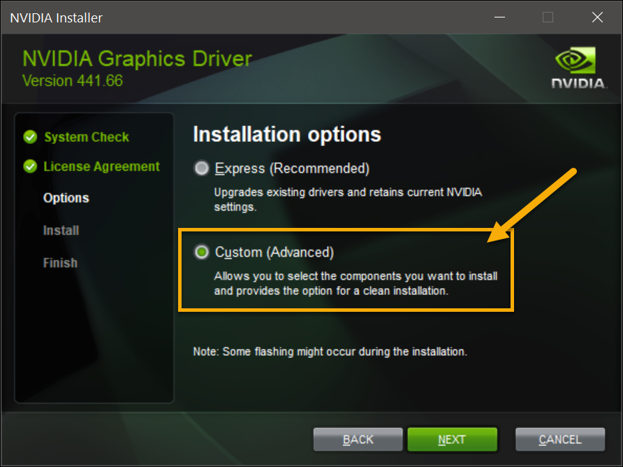Click the 'Installation options' heading
The image size is (623, 467).
point(287,134)
